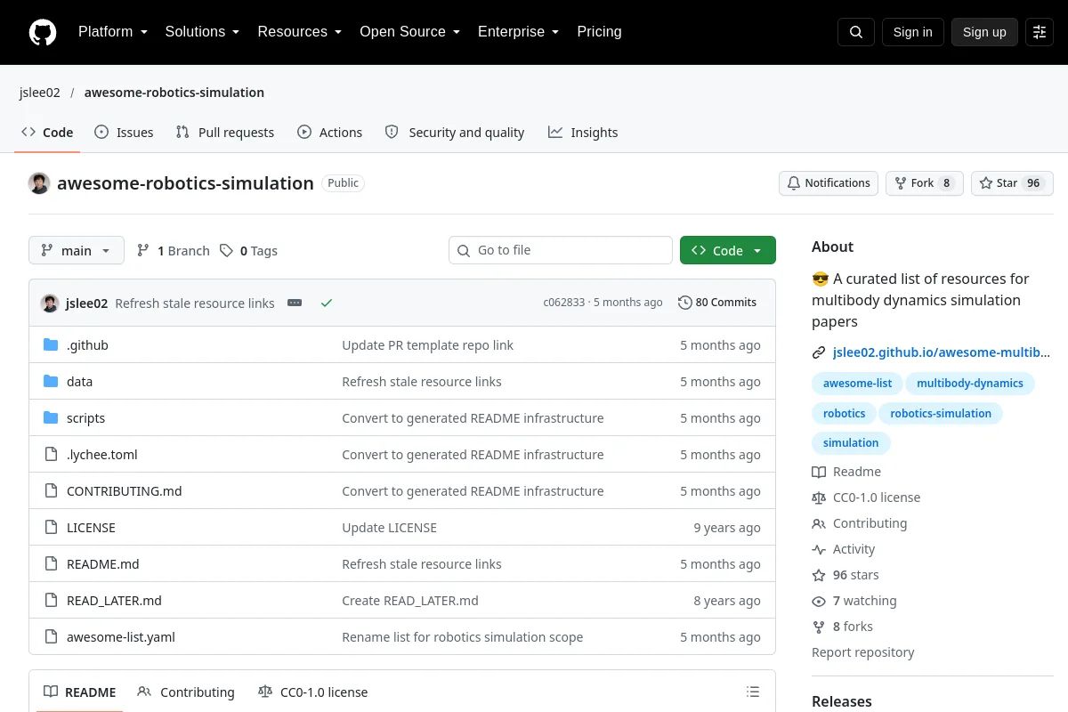Image resolution: width=1068 pixels, height=712 pixels.
Task: Select the Contributing tab in README panel
Action: point(186,692)
